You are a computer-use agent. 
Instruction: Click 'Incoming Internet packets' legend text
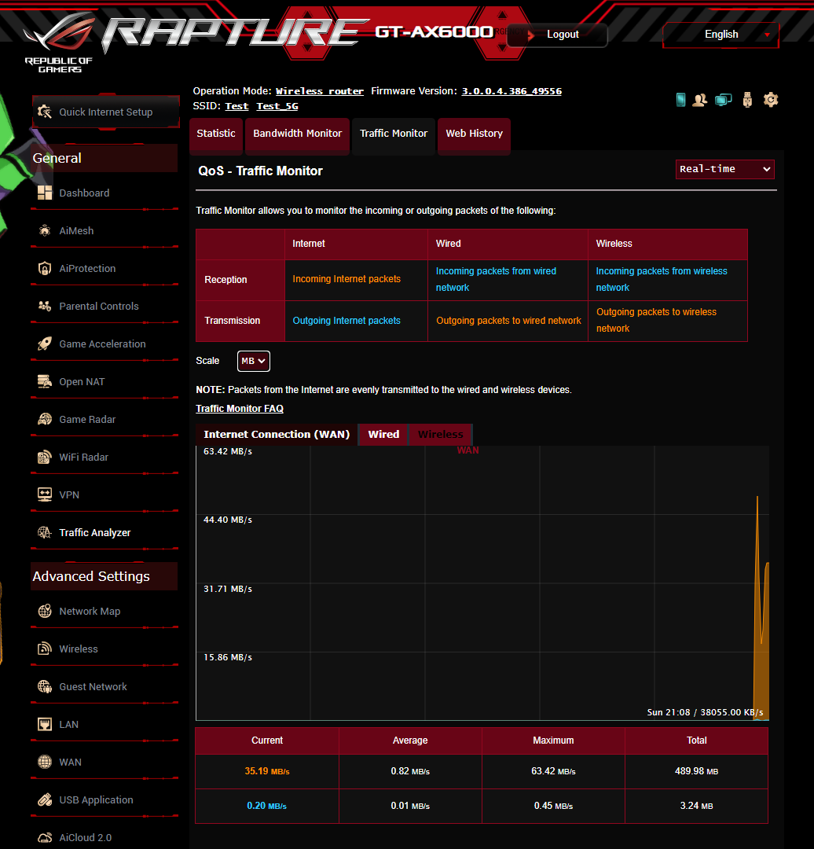[346, 279]
